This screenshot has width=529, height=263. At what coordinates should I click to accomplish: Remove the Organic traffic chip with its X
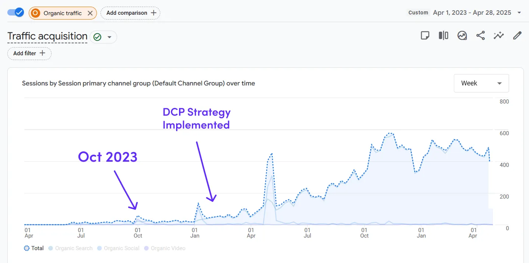click(91, 13)
